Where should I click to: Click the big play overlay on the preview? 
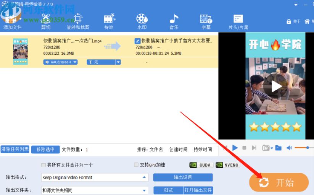[276, 86]
